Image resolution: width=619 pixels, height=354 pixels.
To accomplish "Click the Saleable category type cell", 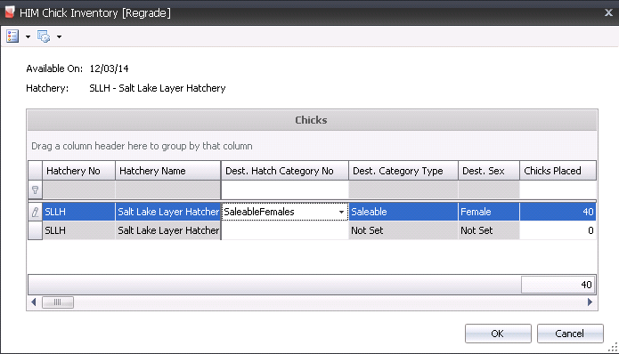I will point(403,212).
